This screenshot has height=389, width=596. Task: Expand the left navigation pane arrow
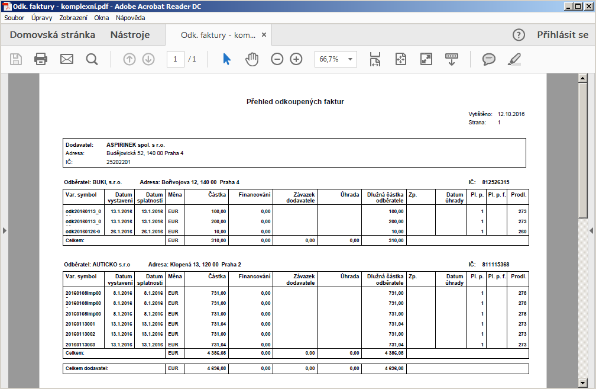(x=5, y=231)
